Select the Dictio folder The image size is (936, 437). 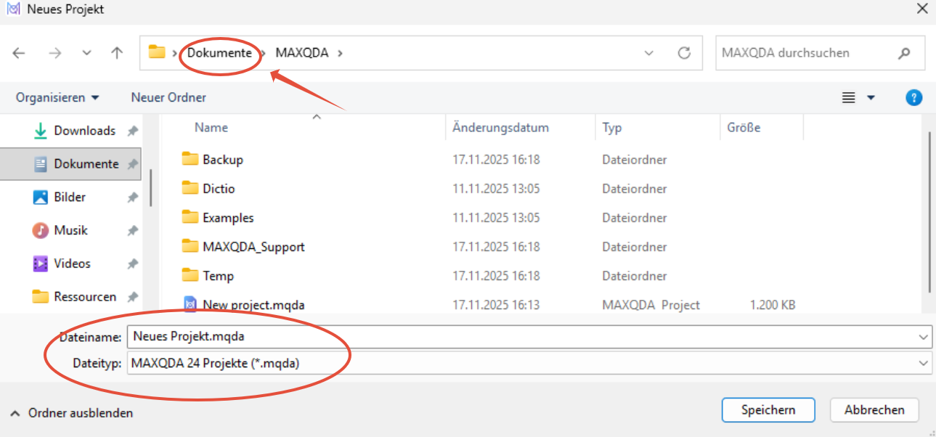click(219, 189)
